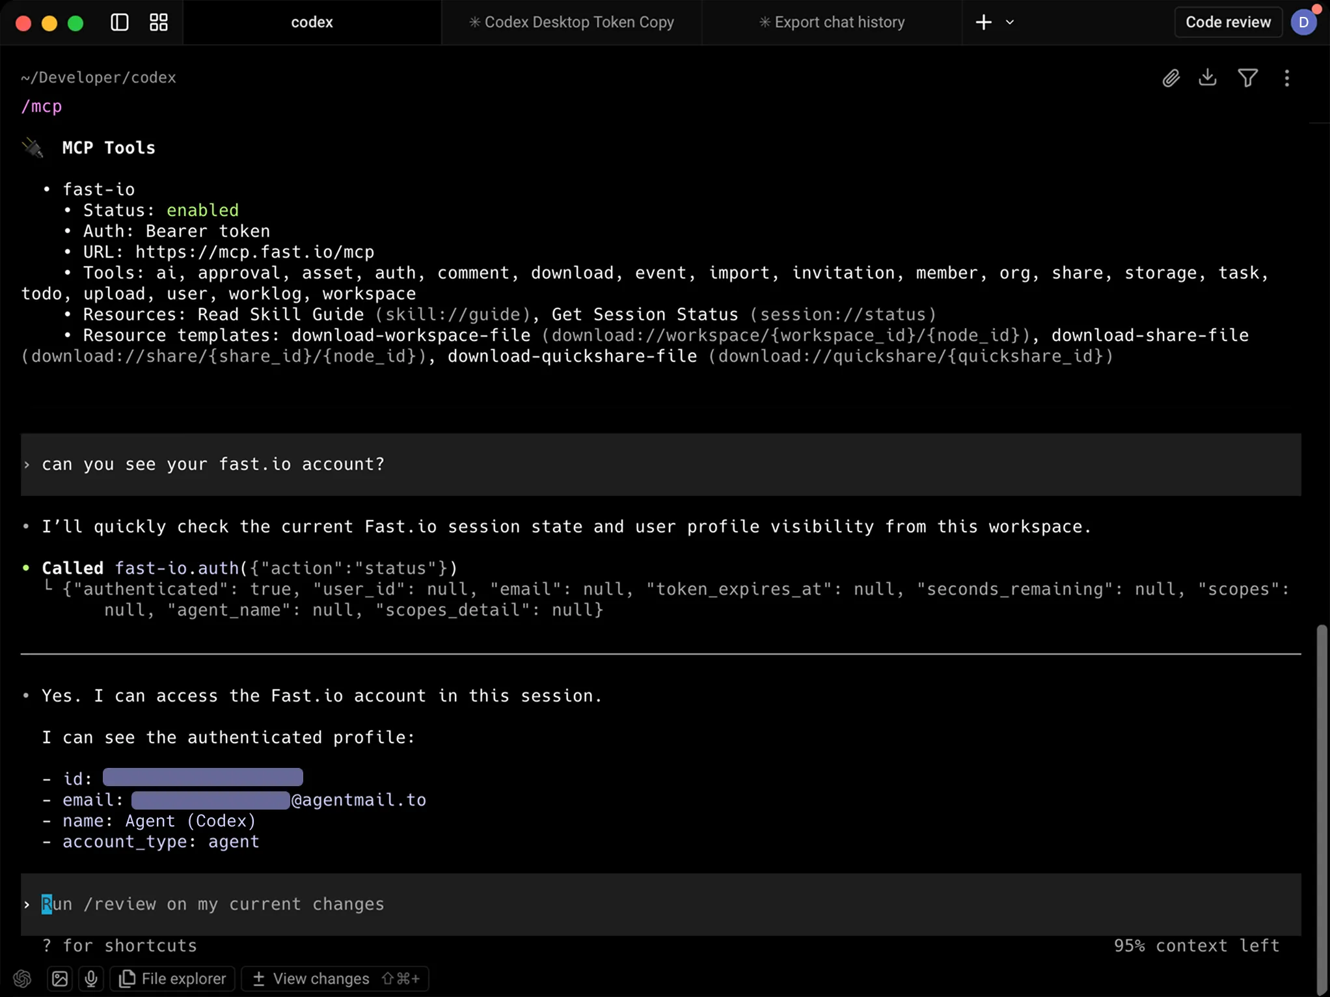Click the OpenAI logo icon at bottom left

[x=21, y=979]
